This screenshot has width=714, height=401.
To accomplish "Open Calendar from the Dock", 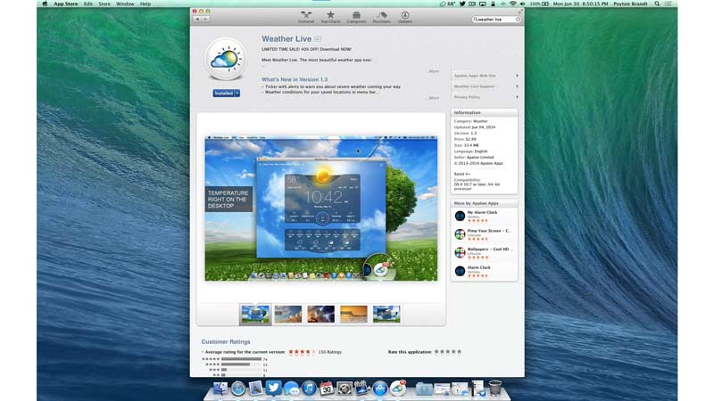I will click(x=327, y=389).
